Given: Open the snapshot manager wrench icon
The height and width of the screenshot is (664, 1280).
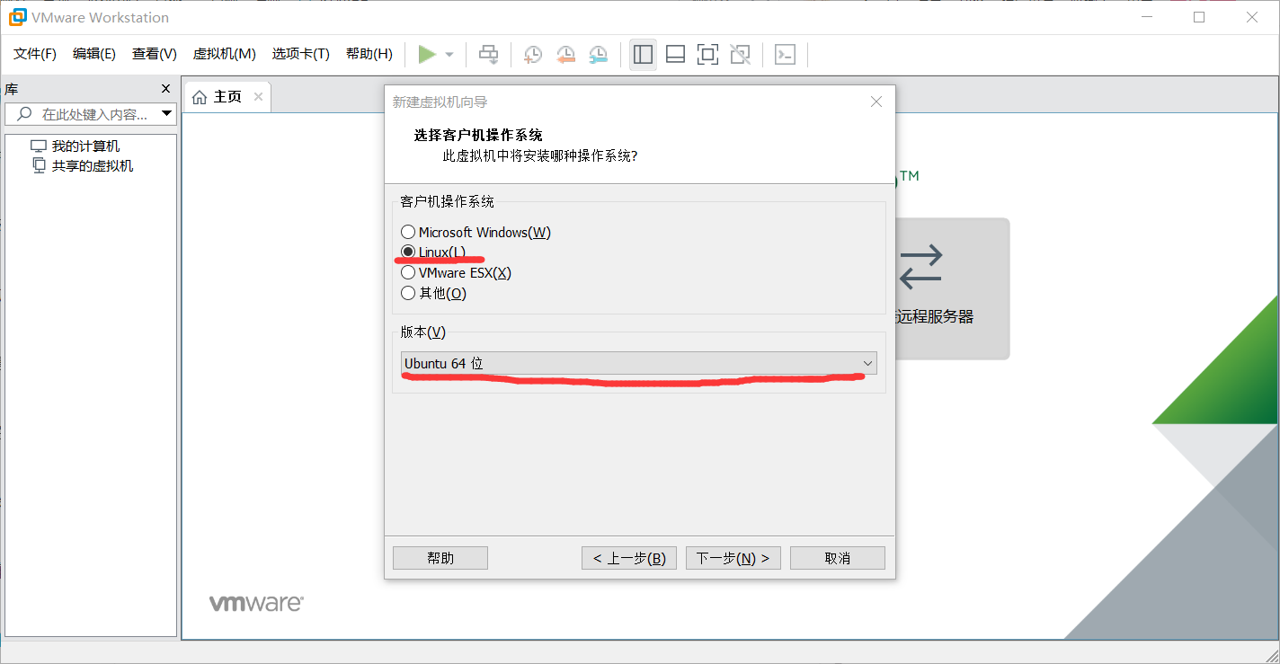Looking at the screenshot, I should coord(598,55).
